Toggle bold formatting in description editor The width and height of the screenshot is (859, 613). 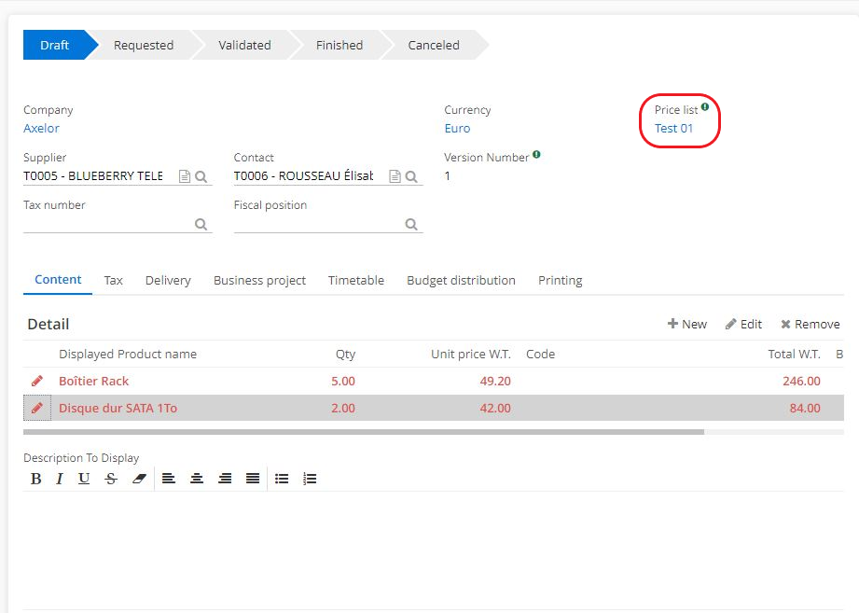pos(36,479)
